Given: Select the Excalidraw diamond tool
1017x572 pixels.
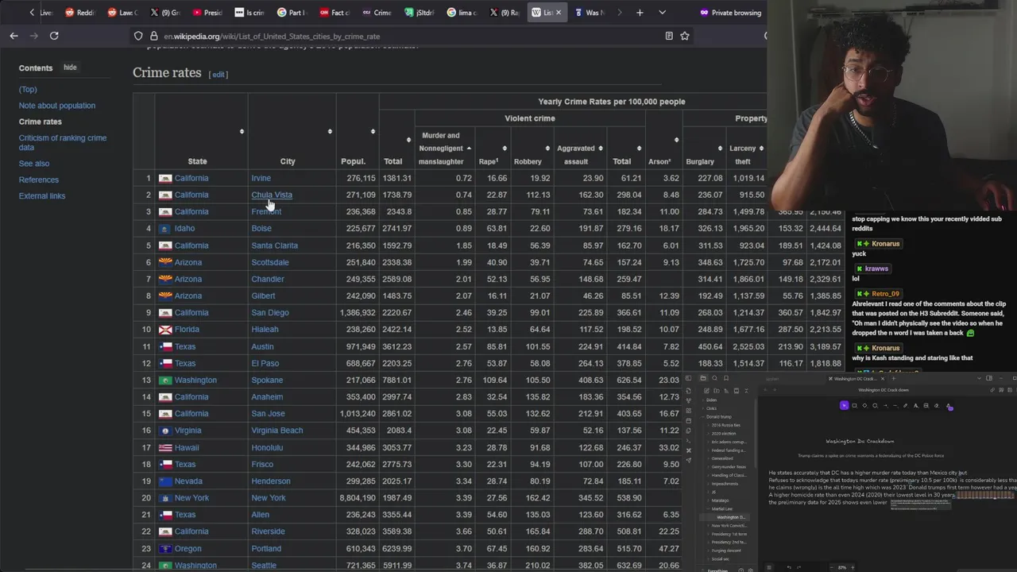Looking at the screenshot, I should click(864, 406).
